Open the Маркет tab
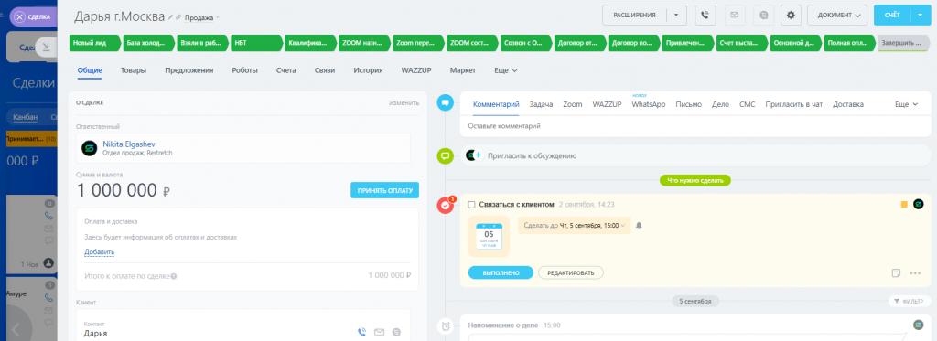 point(463,70)
